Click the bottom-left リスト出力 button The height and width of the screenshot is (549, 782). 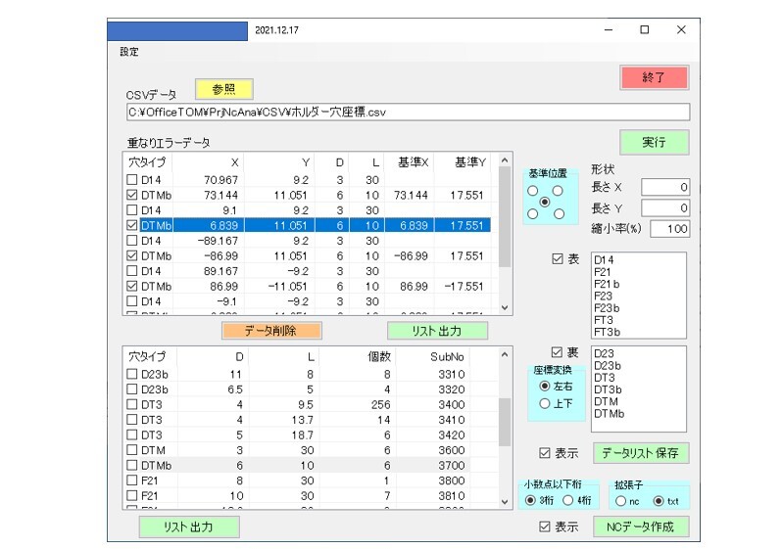click(188, 526)
